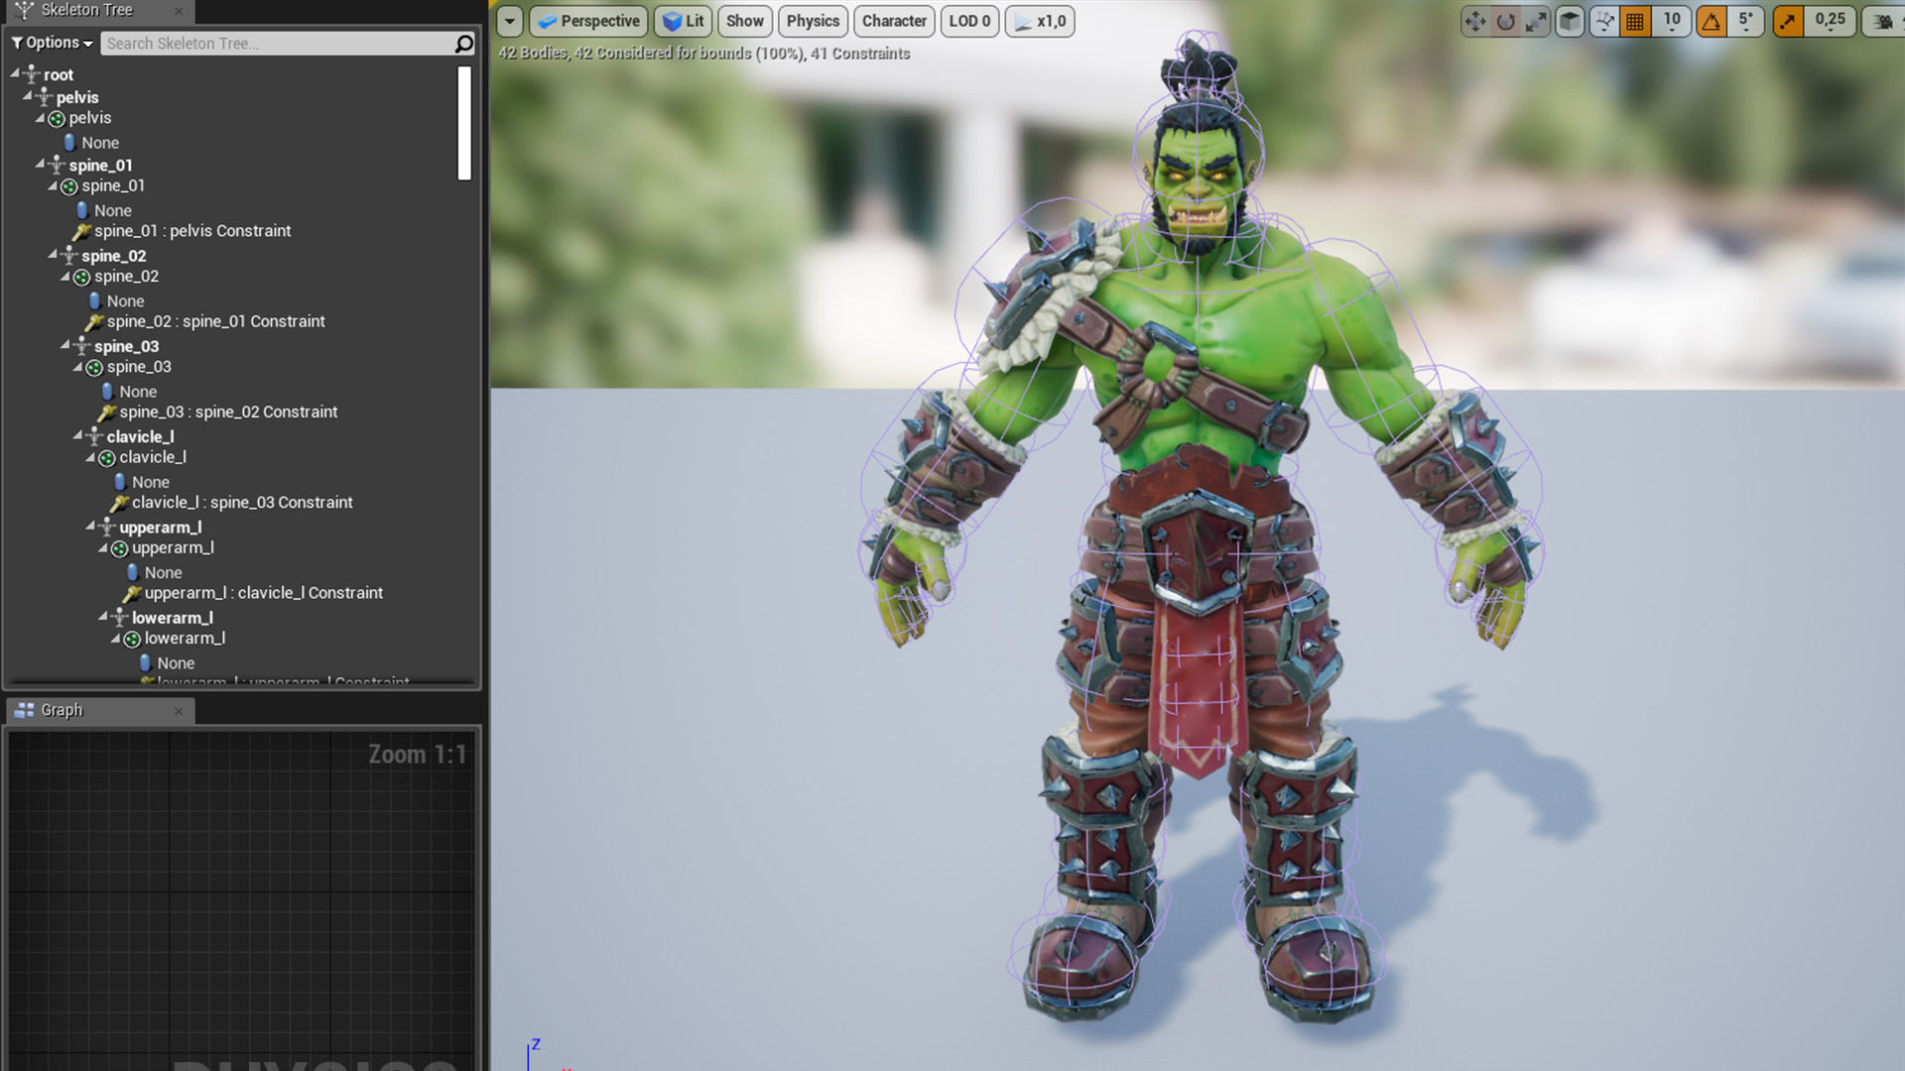Open the Lit view mode menu
This screenshot has width=1905, height=1071.
pyautogui.click(x=684, y=21)
